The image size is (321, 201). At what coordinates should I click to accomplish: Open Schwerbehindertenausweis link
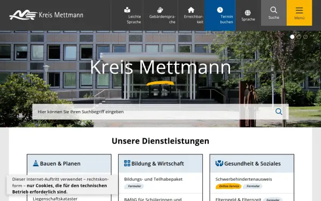tap(243, 179)
